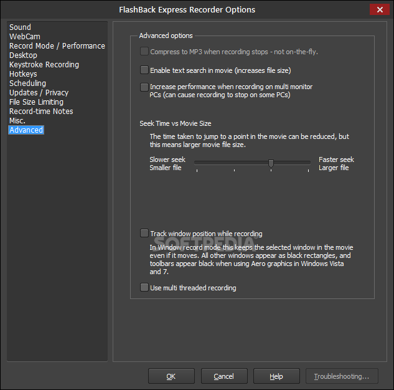Click the Cancel button
The image size is (394, 390).
tap(224, 376)
